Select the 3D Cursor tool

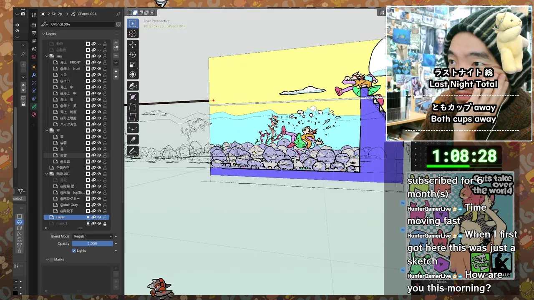point(133,33)
